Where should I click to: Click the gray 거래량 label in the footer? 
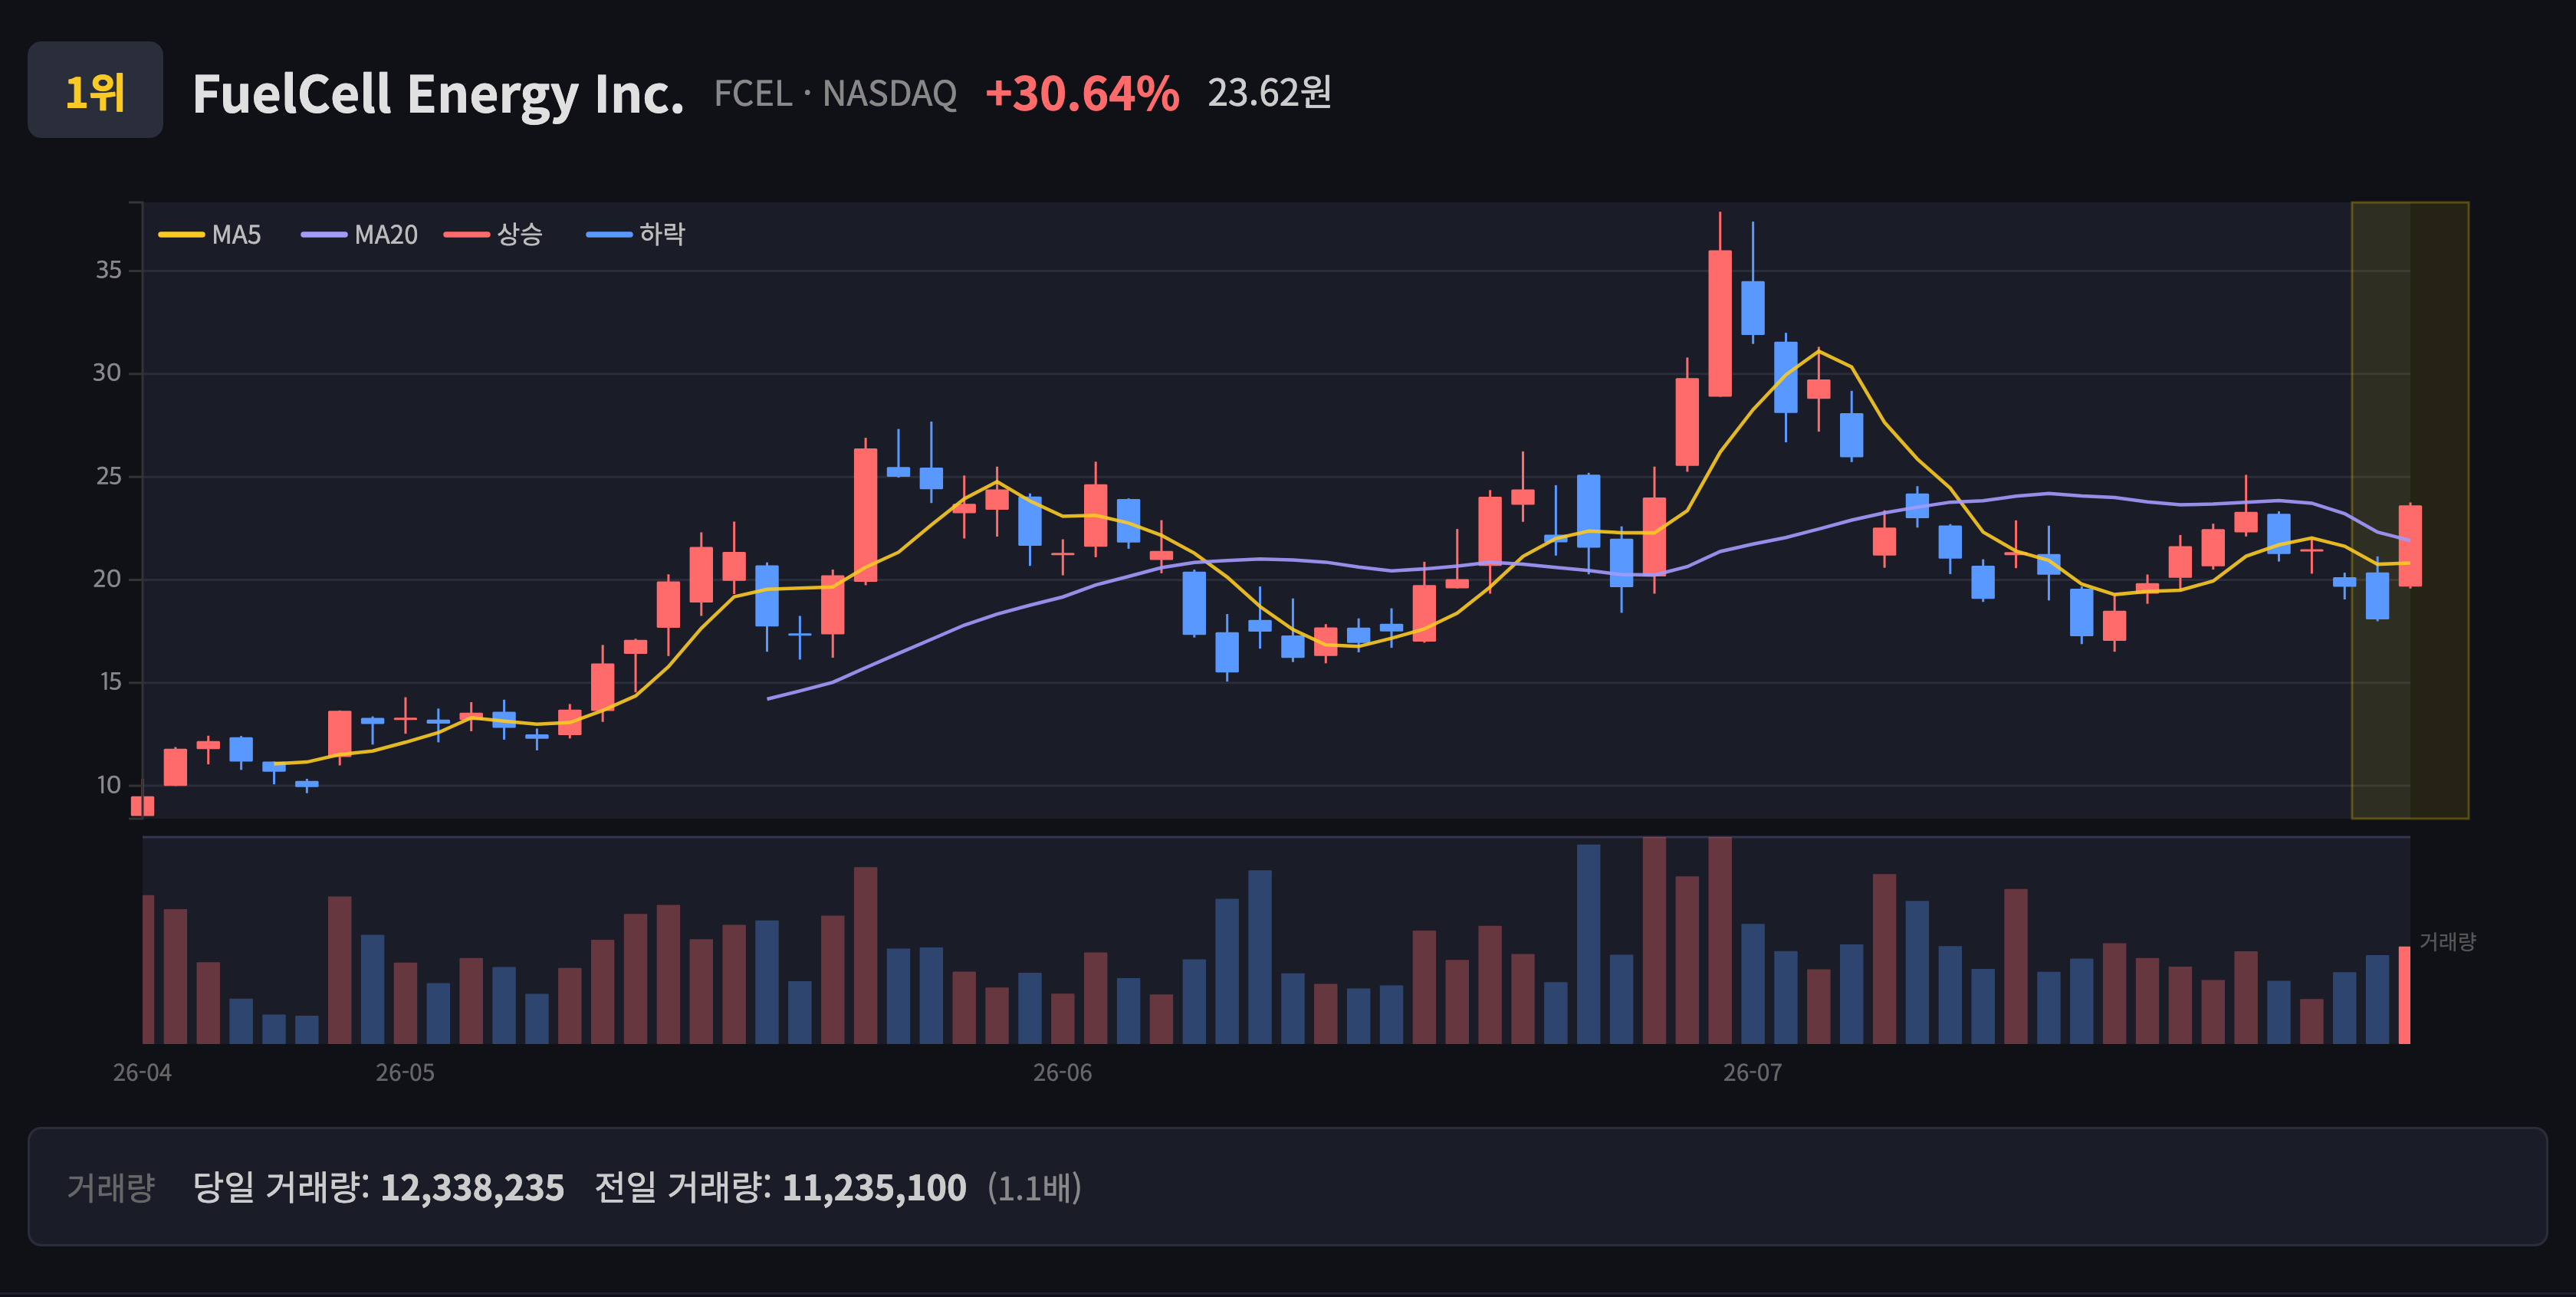point(111,1187)
